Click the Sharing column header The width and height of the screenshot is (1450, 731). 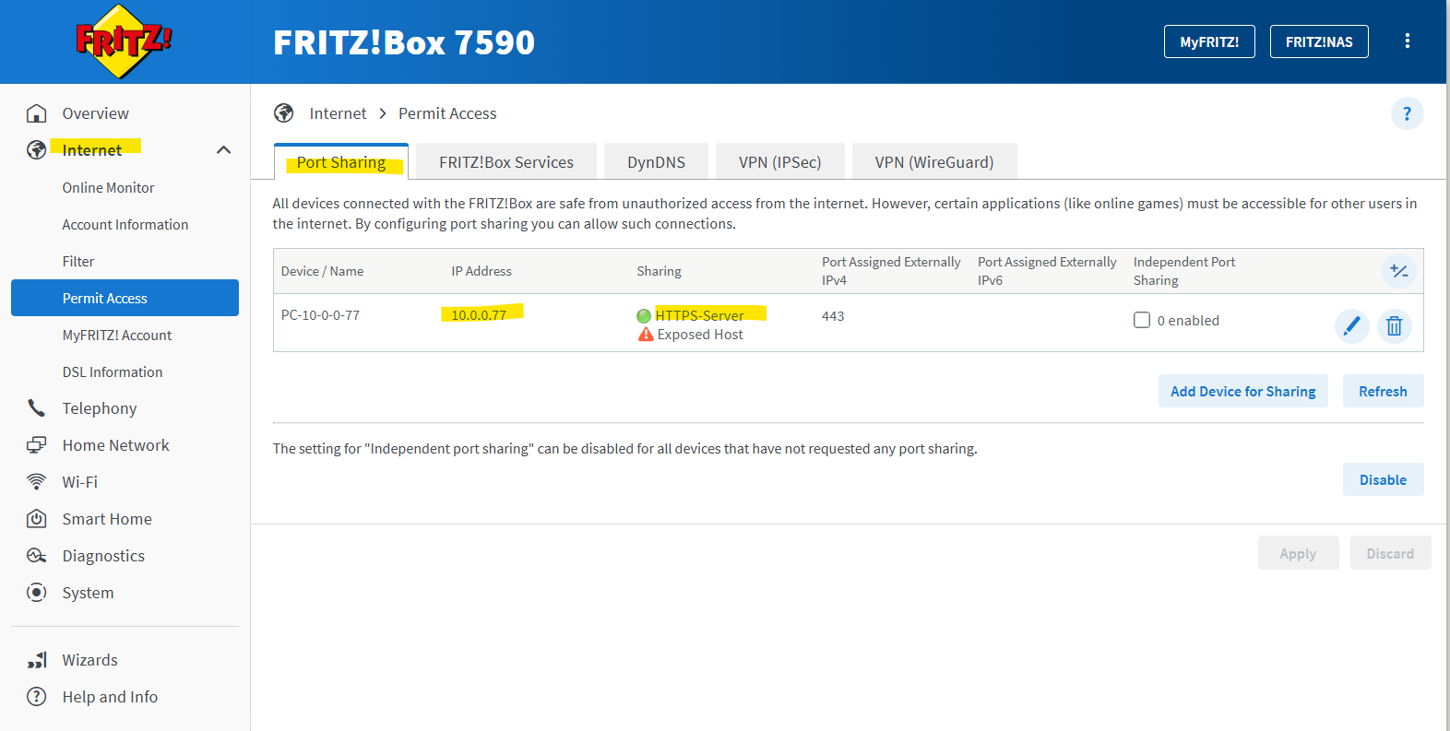point(659,271)
